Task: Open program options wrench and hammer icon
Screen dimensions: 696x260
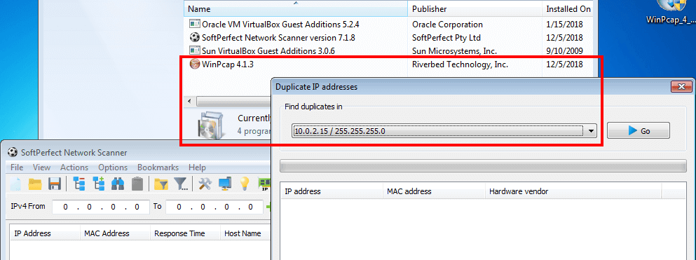Action: tap(205, 184)
